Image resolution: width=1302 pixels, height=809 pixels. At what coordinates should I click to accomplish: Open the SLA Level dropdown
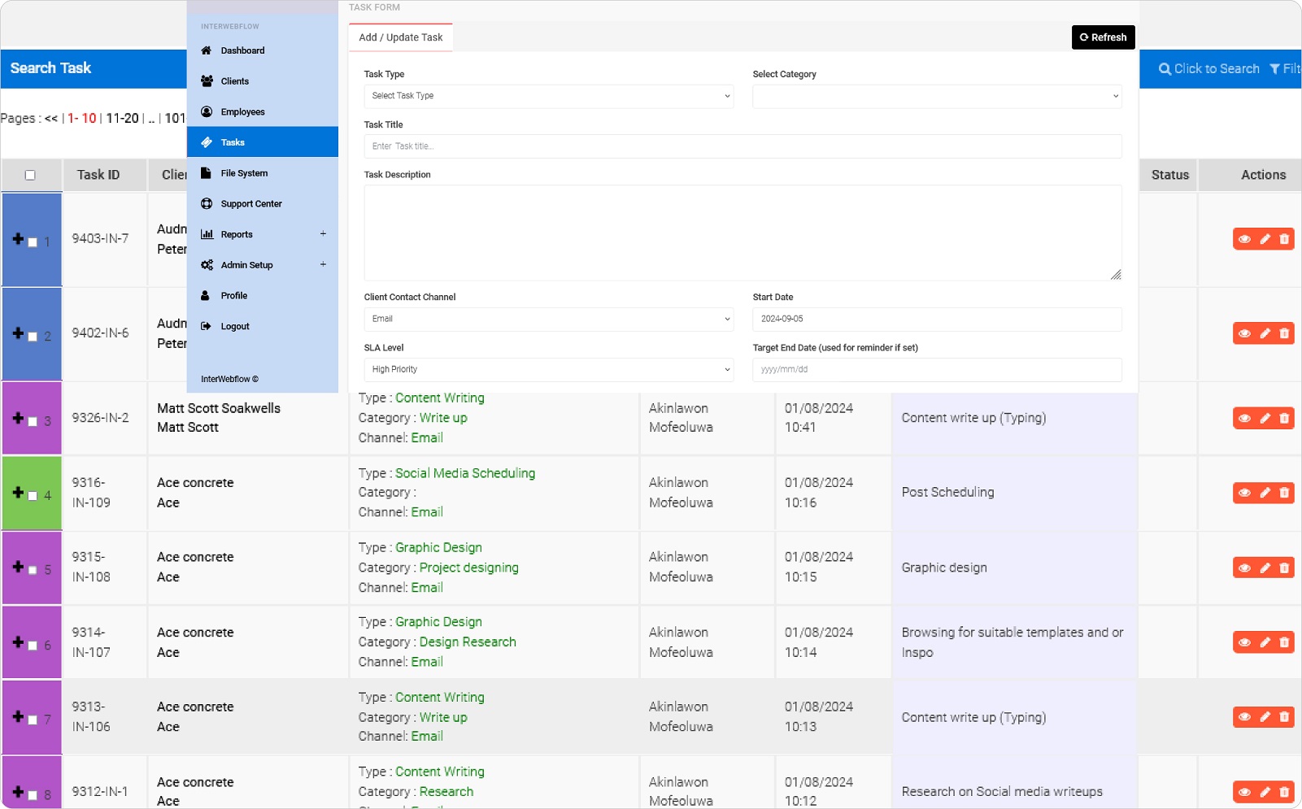[548, 369]
